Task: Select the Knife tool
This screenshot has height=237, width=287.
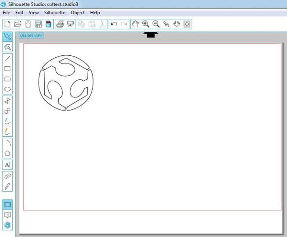Action: click(7, 186)
